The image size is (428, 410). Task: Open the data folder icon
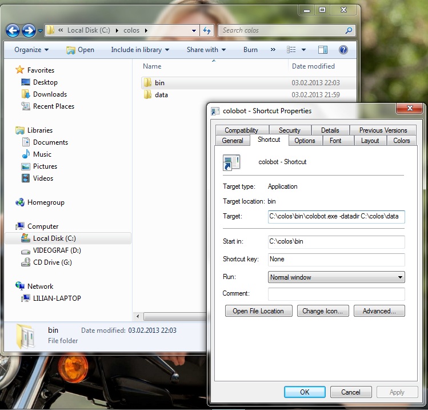pos(147,95)
